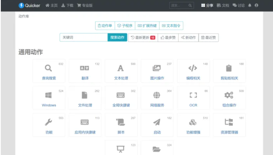Click the 资源管理器 label
The width and height of the screenshot is (273, 155).
pyautogui.click(x=229, y=132)
